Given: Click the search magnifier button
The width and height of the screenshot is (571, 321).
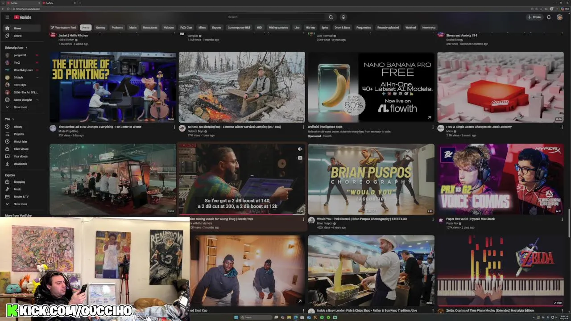Looking at the screenshot, I should point(331,17).
